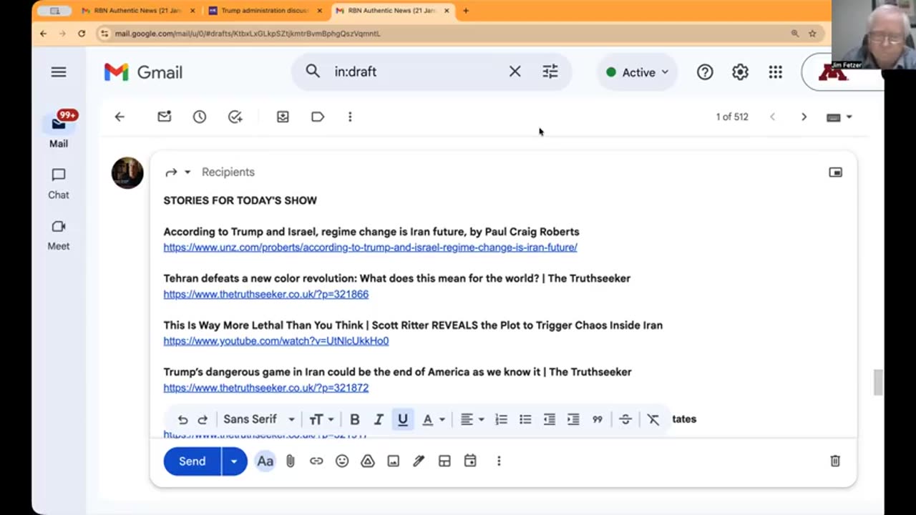The image size is (916, 515).
Task: Open the input tools dropdown
Action: click(x=839, y=117)
